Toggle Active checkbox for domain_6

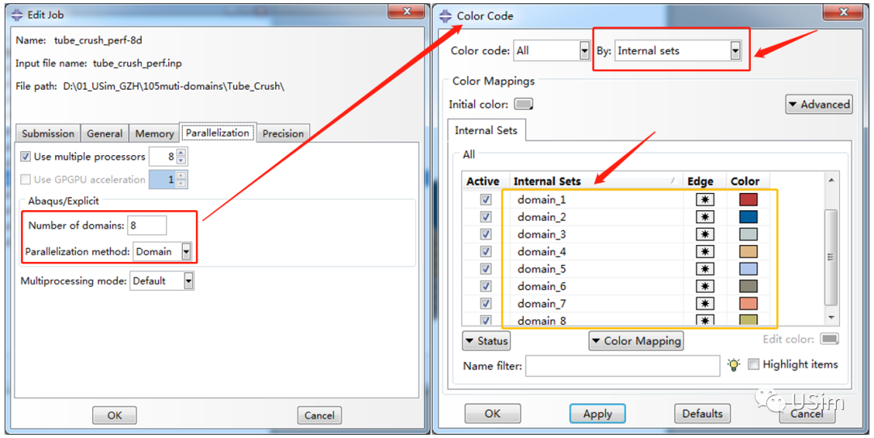click(486, 286)
